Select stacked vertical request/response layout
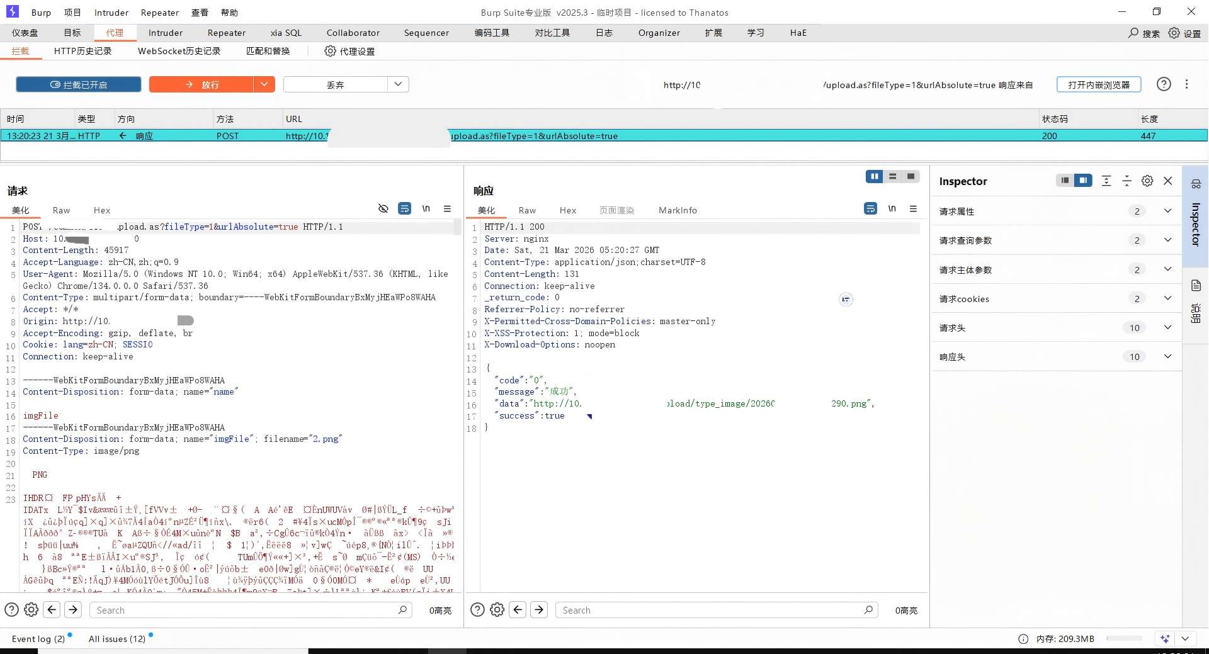 pyautogui.click(x=892, y=177)
